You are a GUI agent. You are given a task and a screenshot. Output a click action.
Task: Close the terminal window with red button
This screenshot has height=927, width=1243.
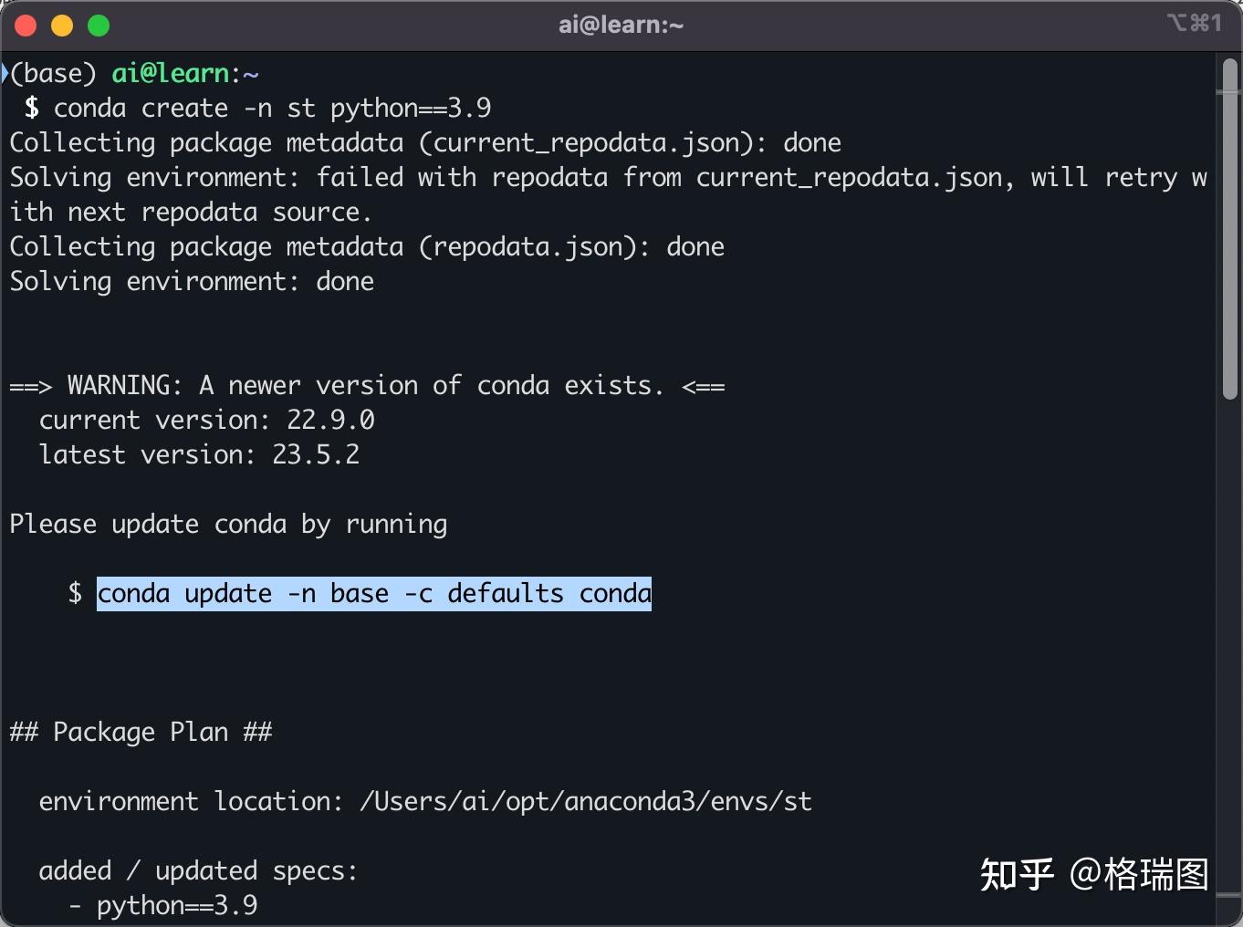pos(26,26)
